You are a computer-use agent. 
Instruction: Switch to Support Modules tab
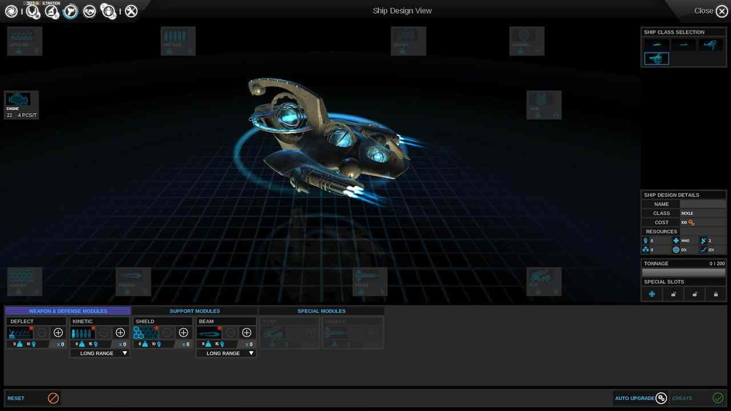point(195,311)
